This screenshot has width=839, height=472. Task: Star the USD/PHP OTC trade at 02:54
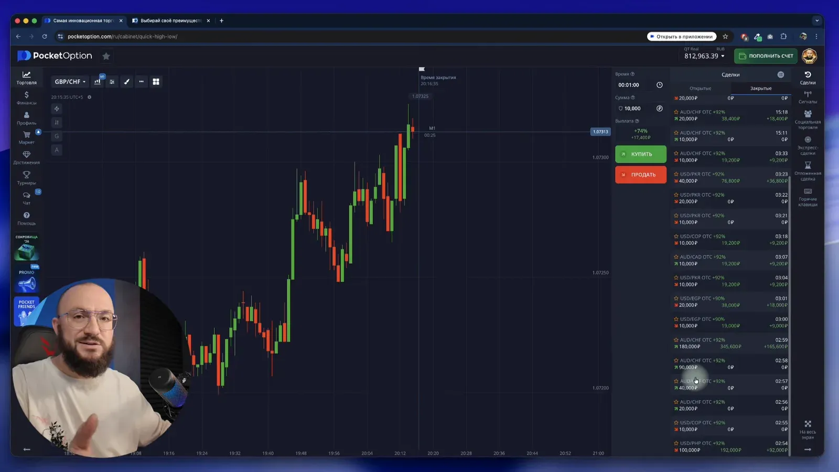(676, 443)
